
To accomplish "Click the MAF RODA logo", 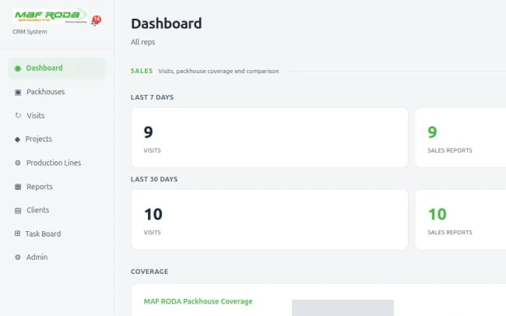I will pos(50,16).
